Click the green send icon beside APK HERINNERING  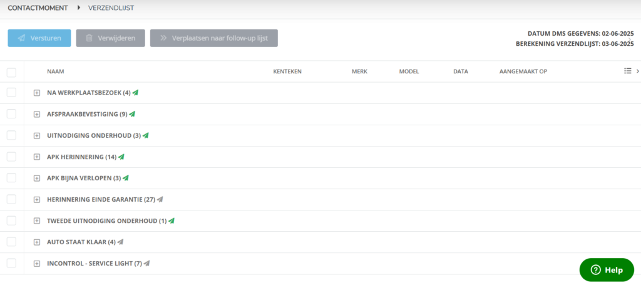tap(121, 157)
